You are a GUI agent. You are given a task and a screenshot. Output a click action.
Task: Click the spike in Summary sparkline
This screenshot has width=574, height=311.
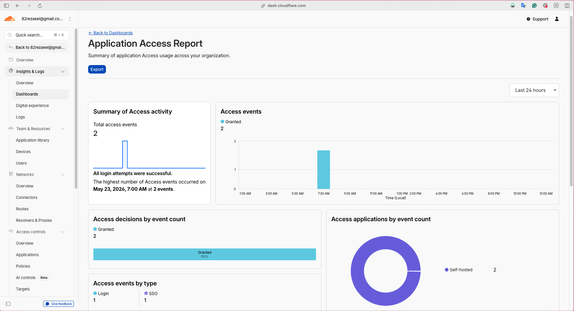point(125,154)
